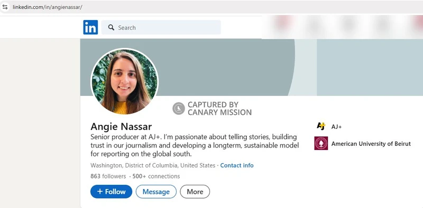Click the search magnifier icon
This screenshot has width=423, height=208.
tap(111, 27)
